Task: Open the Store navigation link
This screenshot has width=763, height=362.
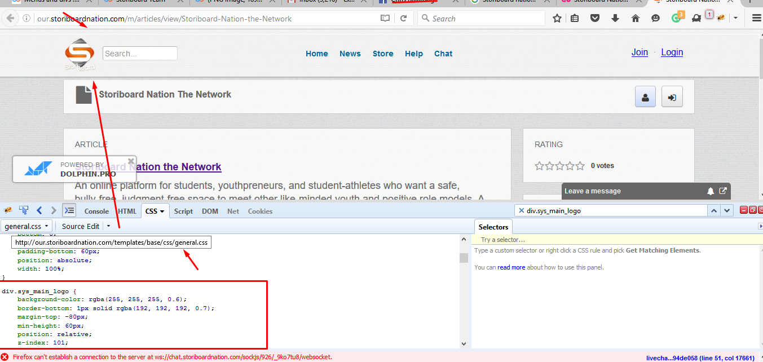Action: (x=383, y=54)
